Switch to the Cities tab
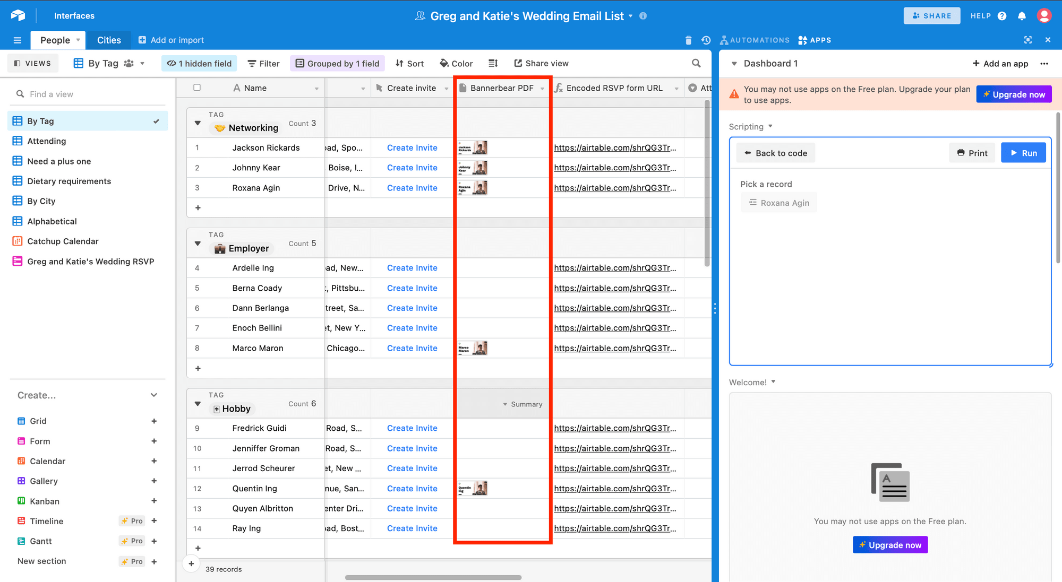Image resolution: width=1062 pixels, height=582 pixels. 109,39
